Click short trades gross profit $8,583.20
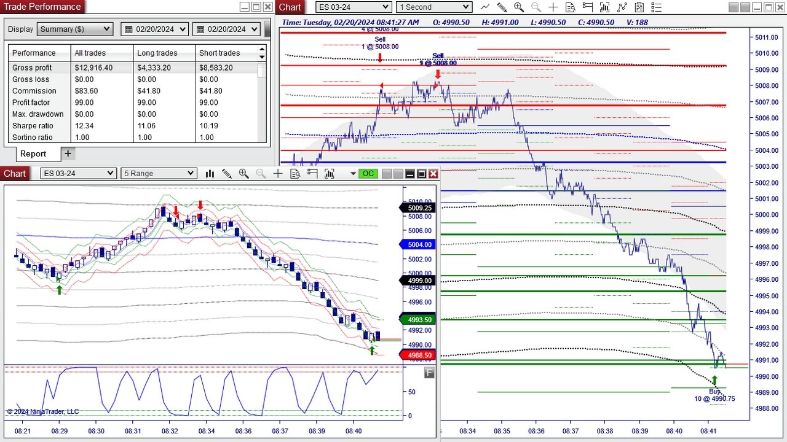The height and width of the screenshot is (442, 787). (x=216, y=68)
